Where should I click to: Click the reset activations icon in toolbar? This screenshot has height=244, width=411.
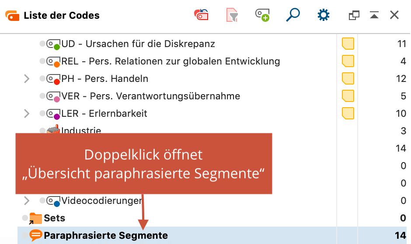[201, 15]
